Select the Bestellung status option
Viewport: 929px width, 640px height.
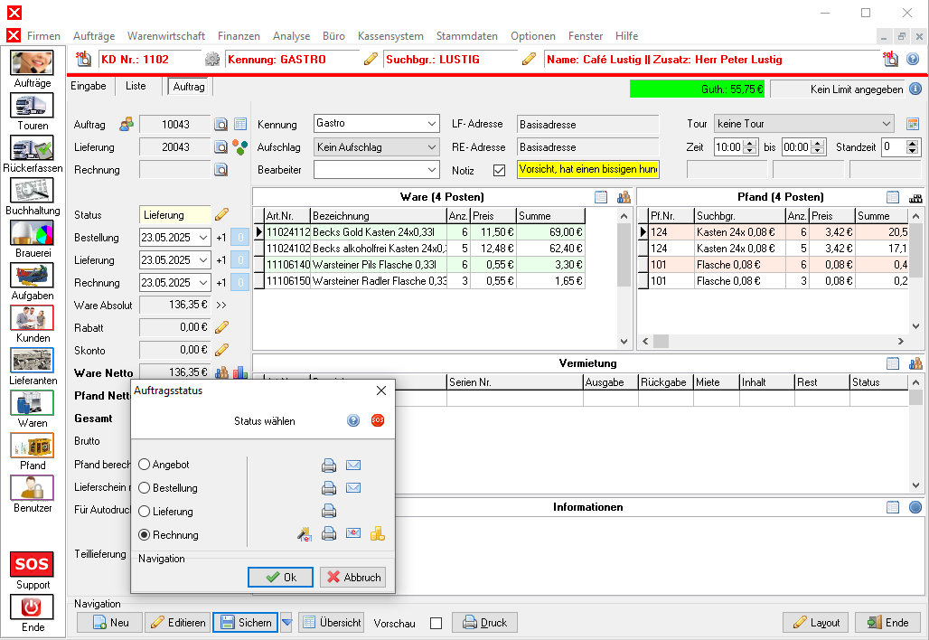pyautogui.click(x=145, y=488)
